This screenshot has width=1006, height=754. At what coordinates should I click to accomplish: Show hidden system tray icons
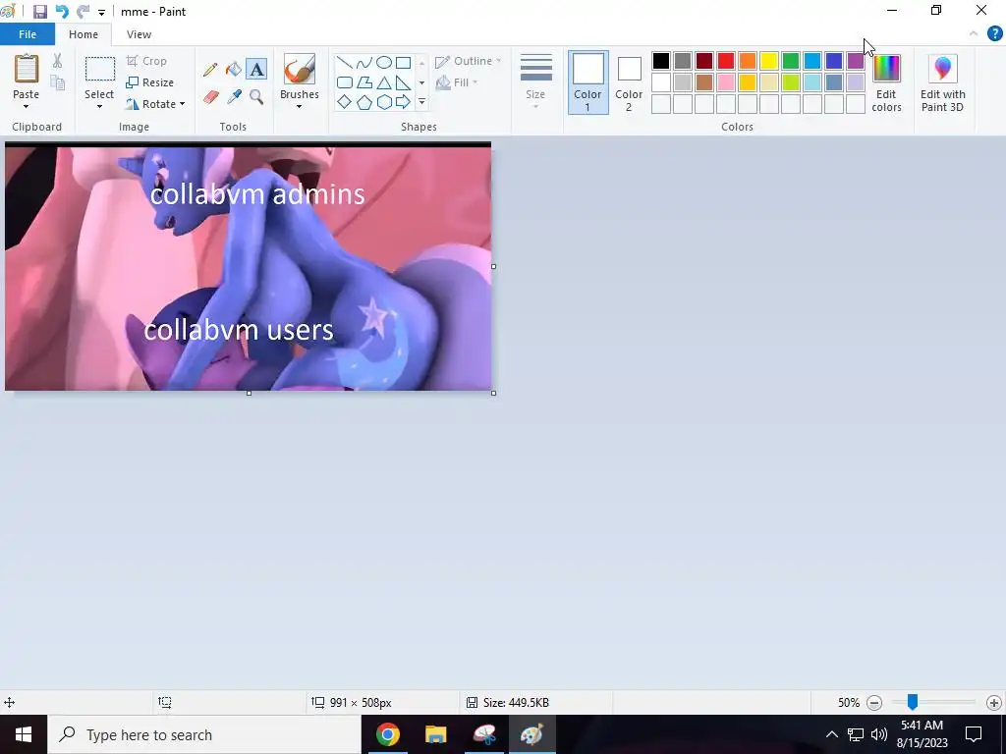[831, 734]
